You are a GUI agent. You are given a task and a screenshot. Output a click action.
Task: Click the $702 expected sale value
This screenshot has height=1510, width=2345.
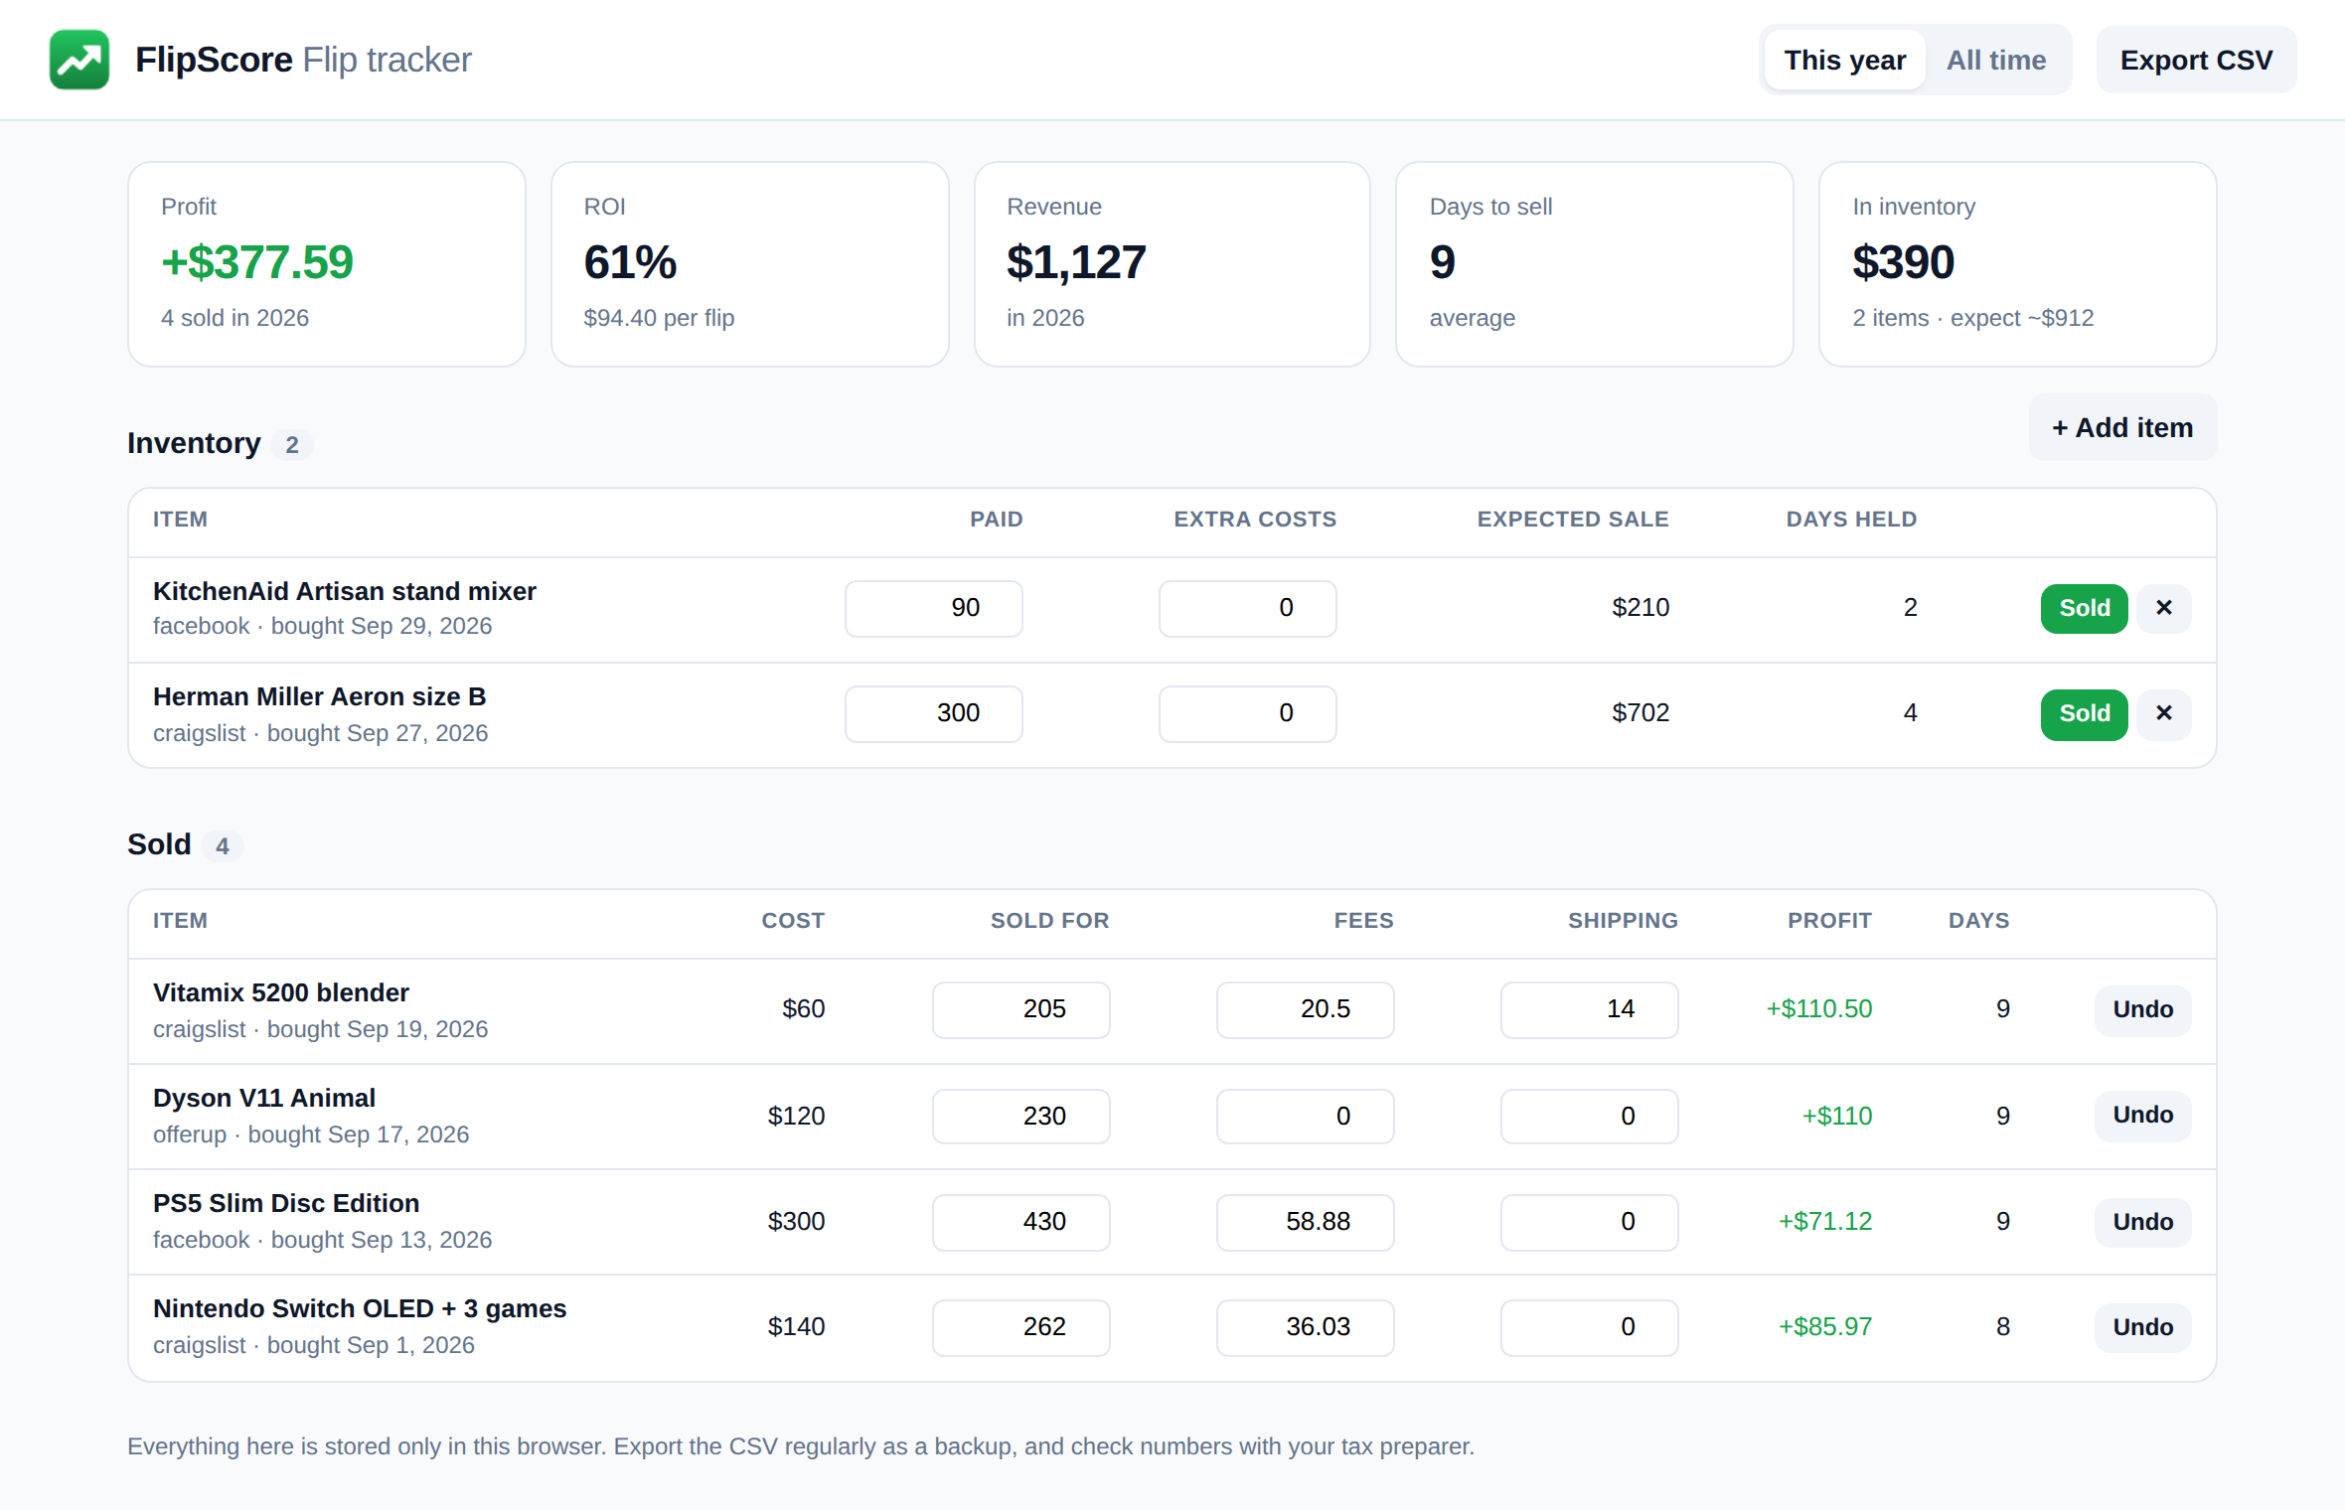(1641, 713)
